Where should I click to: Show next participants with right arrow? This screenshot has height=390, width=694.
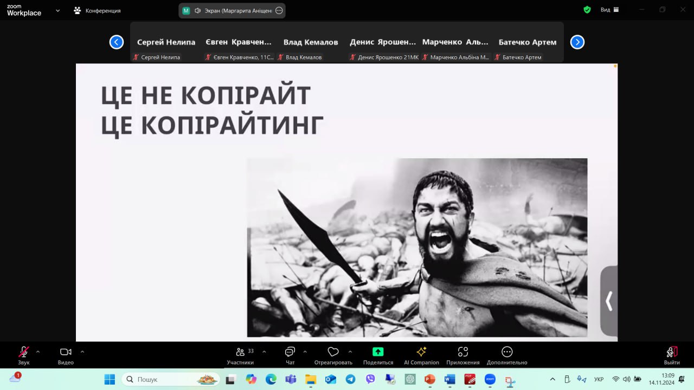click(577, 42)
